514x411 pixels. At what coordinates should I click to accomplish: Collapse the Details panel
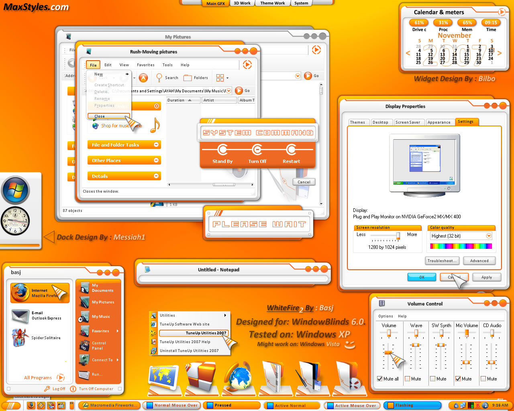(x=156, y=176)
